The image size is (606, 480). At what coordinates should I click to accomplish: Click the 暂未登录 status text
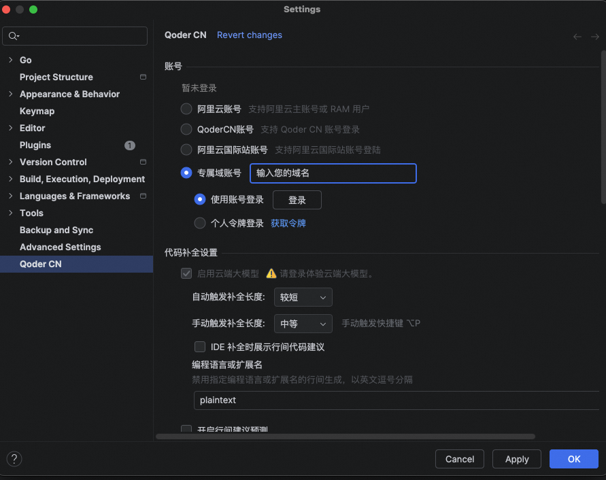[x=199, y=88]
